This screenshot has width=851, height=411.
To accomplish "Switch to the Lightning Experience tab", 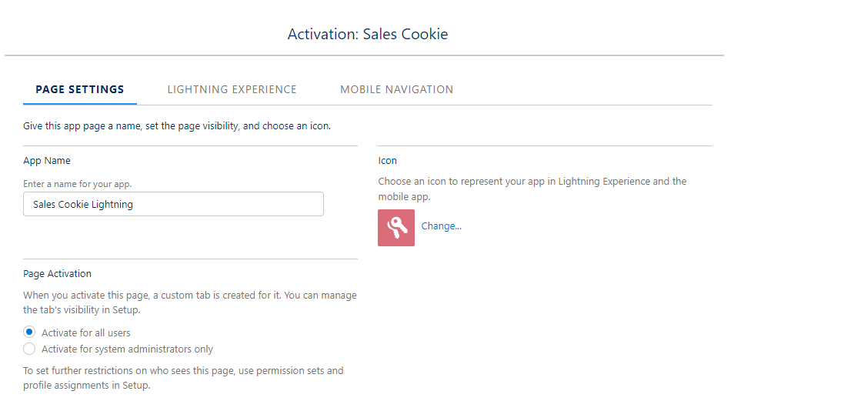I will tap(232, 89).
